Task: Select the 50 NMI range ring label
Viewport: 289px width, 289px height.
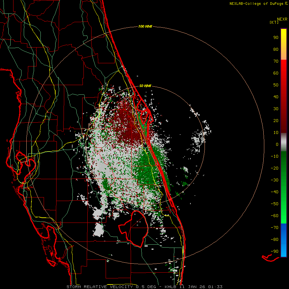Action: tap(145, 86)
